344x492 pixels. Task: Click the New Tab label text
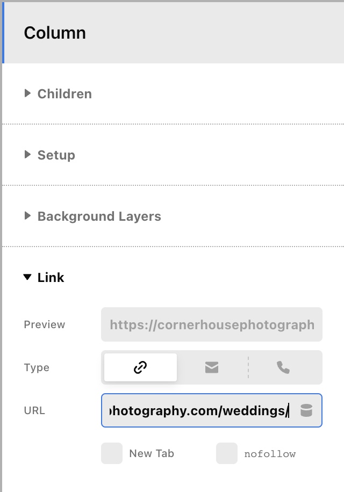[152, 453]
